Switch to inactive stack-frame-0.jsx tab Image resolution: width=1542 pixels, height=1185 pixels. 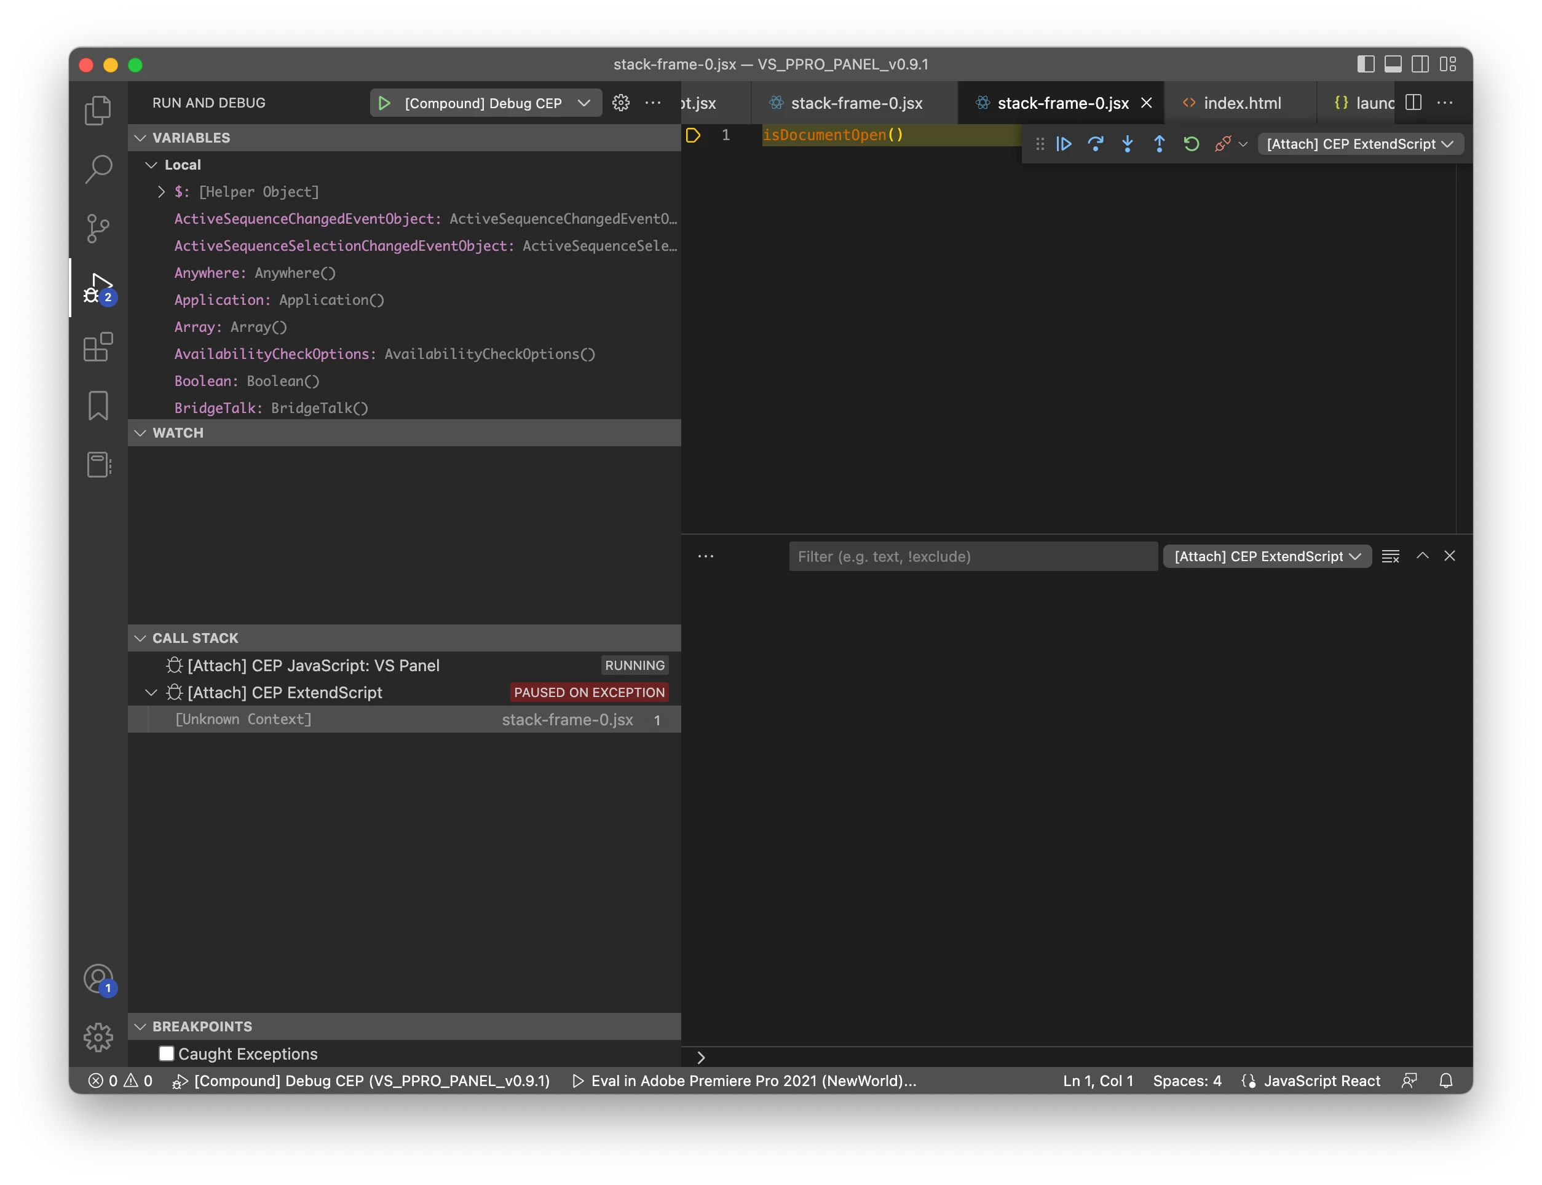[x=855, y=103]
